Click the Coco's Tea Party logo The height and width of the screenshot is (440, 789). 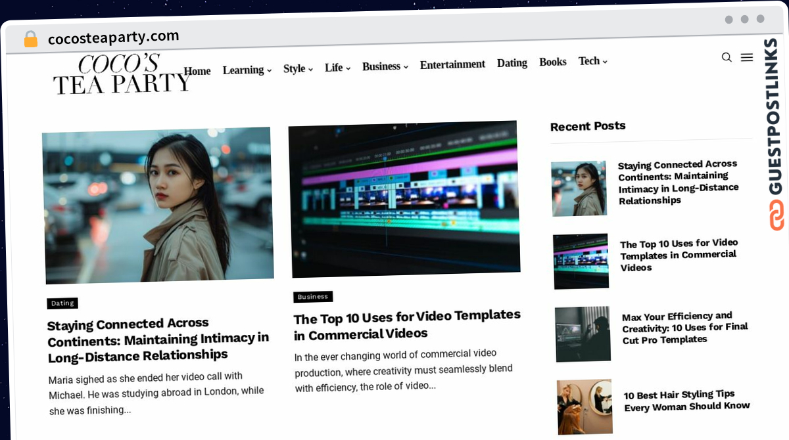(122, 75)
